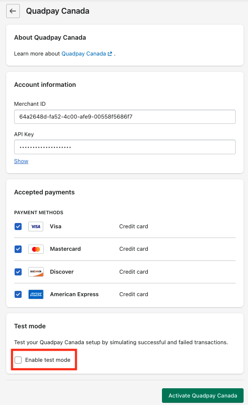Select the American Express label text
Screen dimensions: 248x405
pyautogui.click(x=74, y=294)
